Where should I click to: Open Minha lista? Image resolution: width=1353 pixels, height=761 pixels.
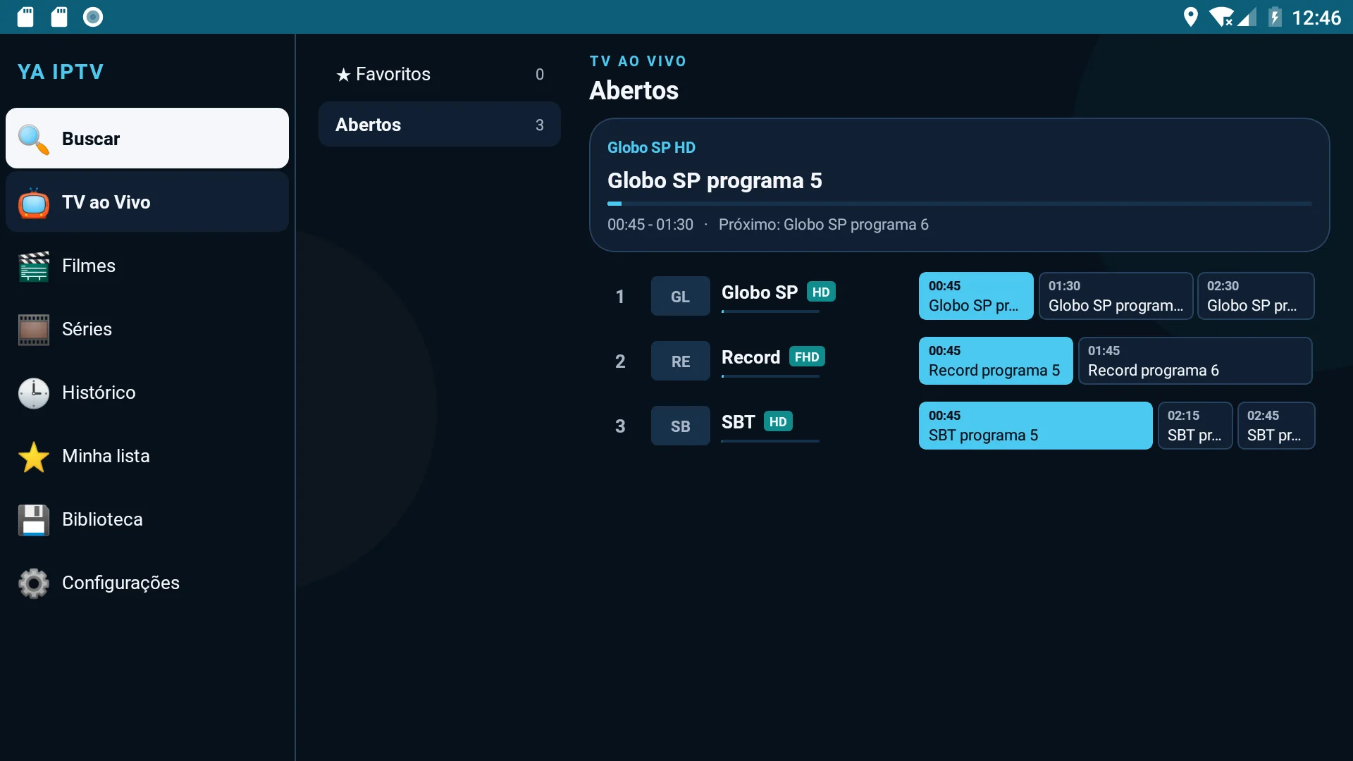point(147,456)
